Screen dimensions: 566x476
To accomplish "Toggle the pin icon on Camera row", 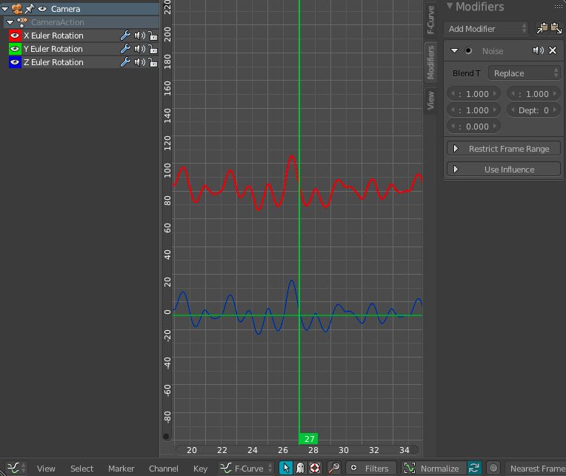I will (x=29, y=9).
